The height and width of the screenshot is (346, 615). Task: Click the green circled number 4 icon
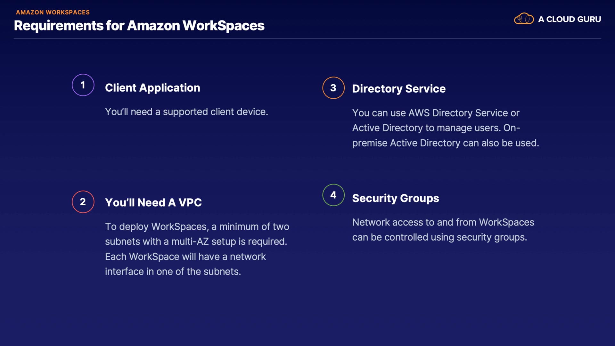coord(333,195)
